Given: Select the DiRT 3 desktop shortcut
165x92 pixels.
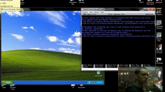Looking at the screenshot, I should (142, 2).
